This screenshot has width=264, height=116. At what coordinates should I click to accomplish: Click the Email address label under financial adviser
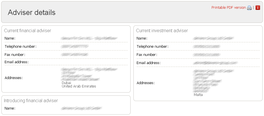(16, 62)
